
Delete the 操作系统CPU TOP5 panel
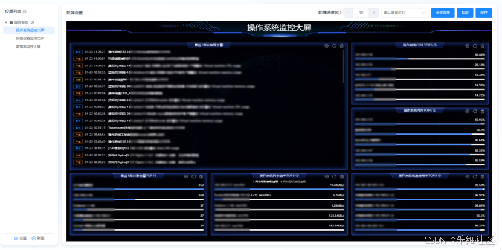[483, 46]
